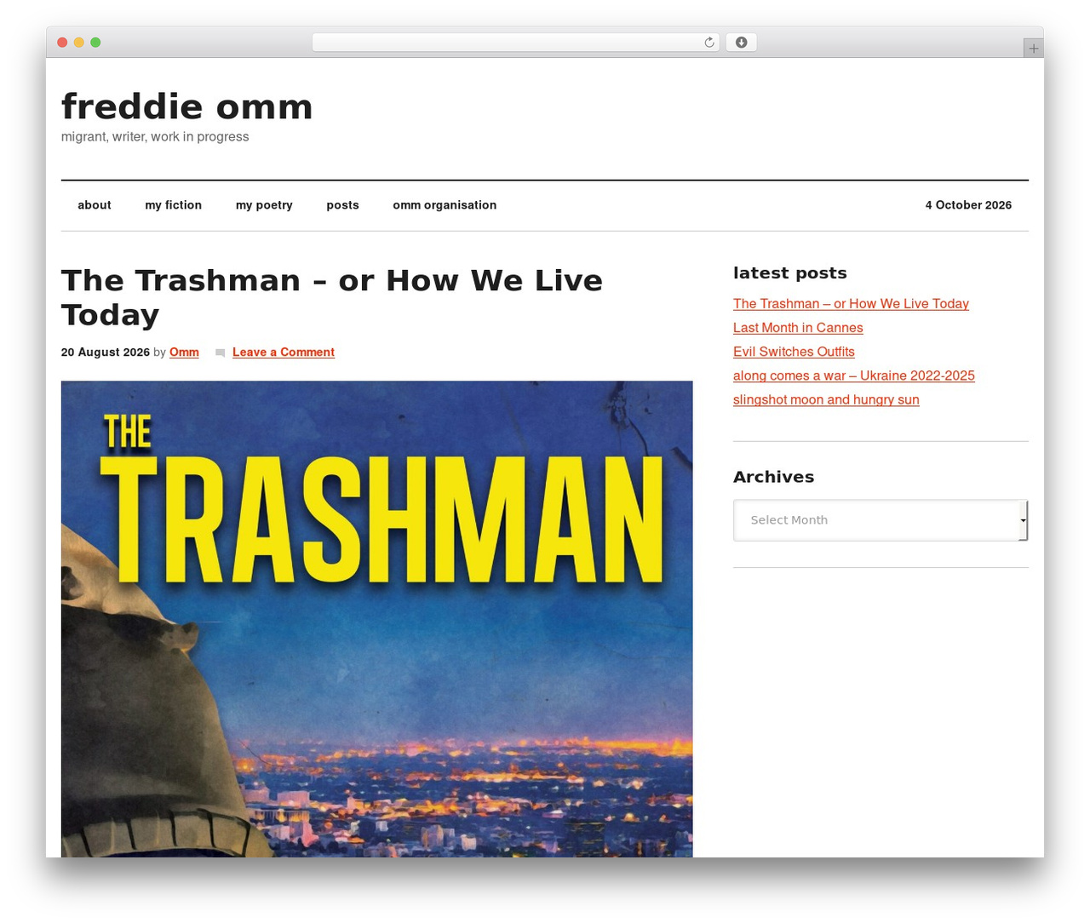Open latest post The Trashman link
Image resolution: width=1090 pixels, height=923 pixels.
pos(851,304)
